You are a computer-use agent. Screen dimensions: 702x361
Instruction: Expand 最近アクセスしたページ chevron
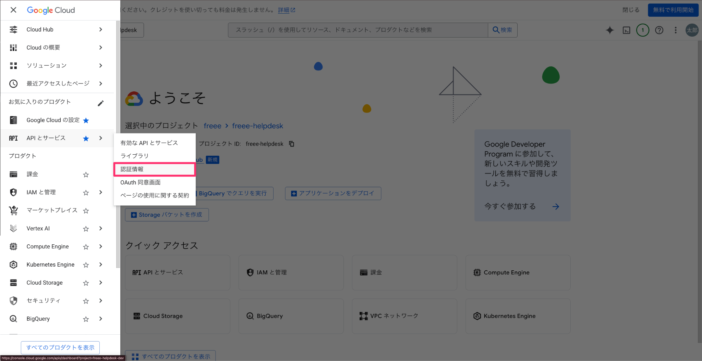pyautogui.click(x=101, y=83)
